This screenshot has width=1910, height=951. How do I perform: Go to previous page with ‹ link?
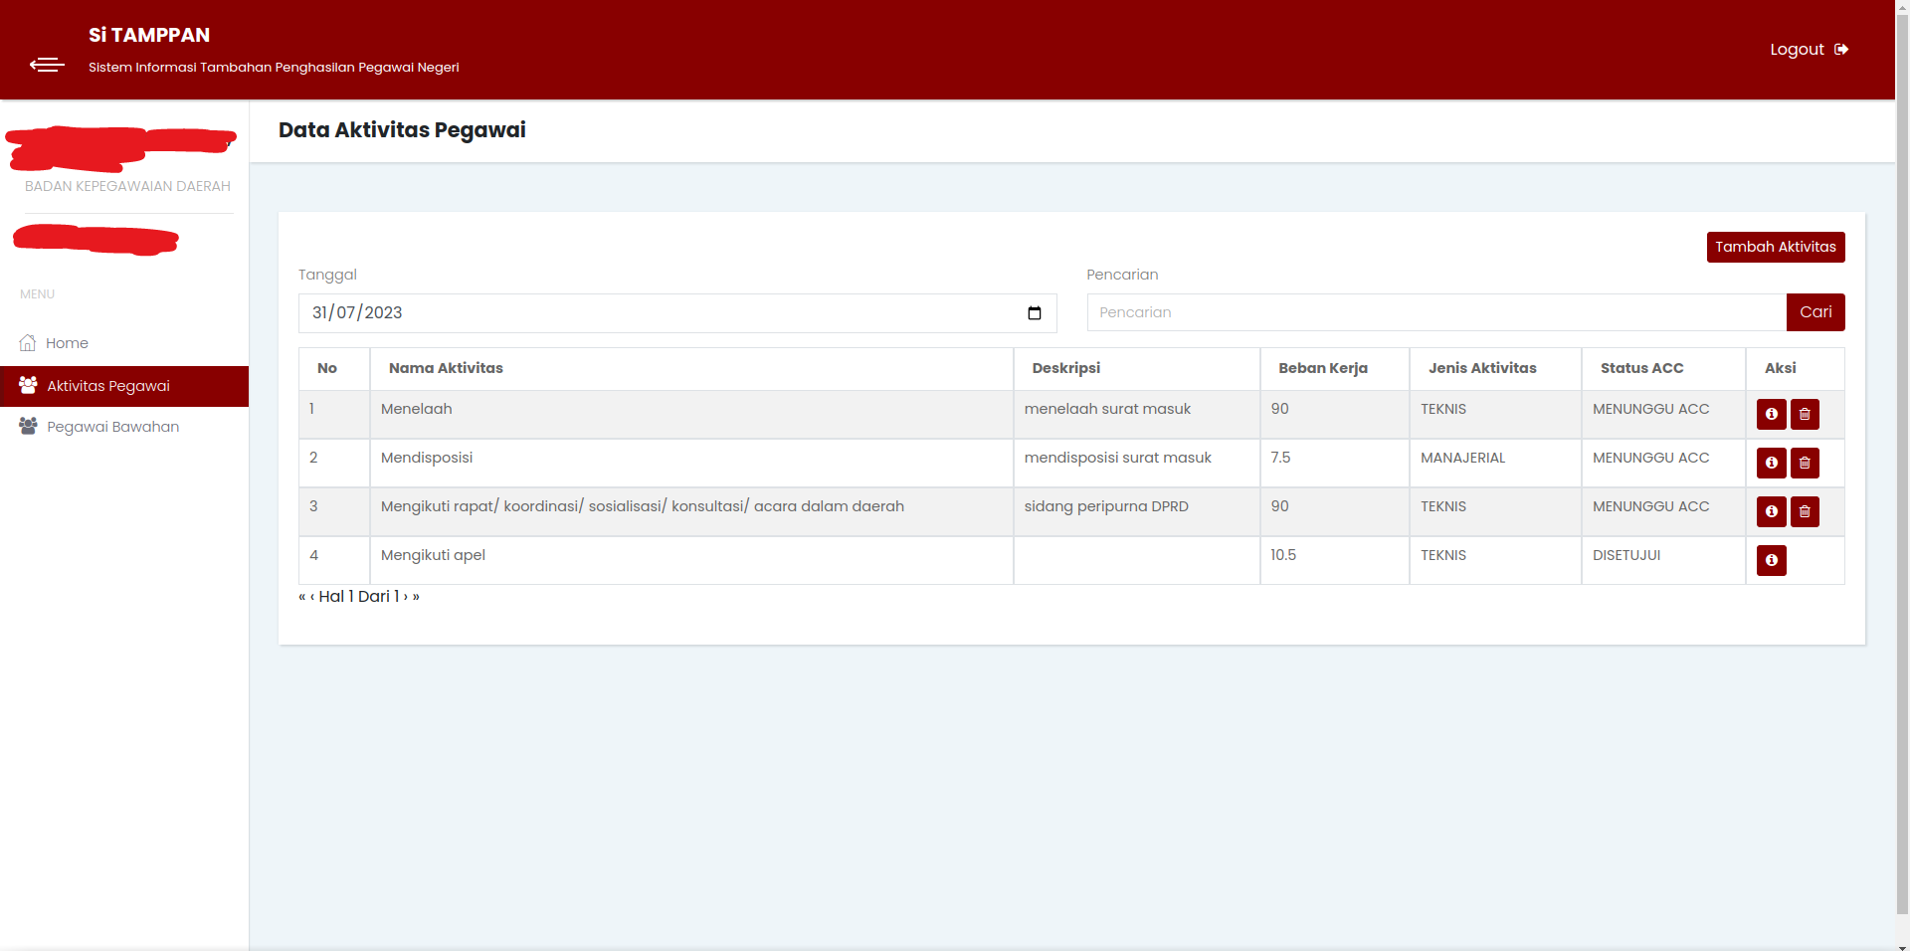312,597
